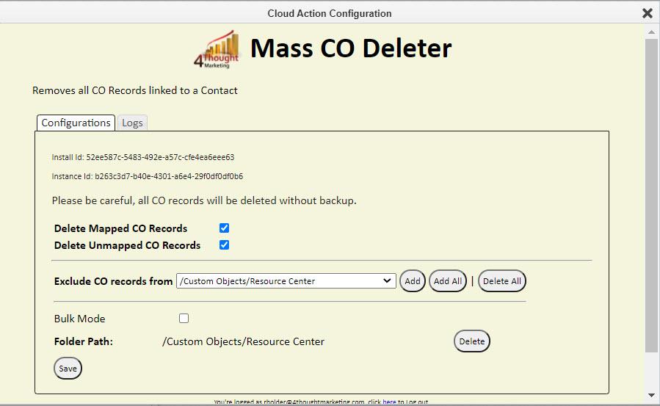This screenshot has height=406, width=660.
Task: Click the Folder Path value '/Custom Objects/Resource Center'
Action: coord(243,341)
